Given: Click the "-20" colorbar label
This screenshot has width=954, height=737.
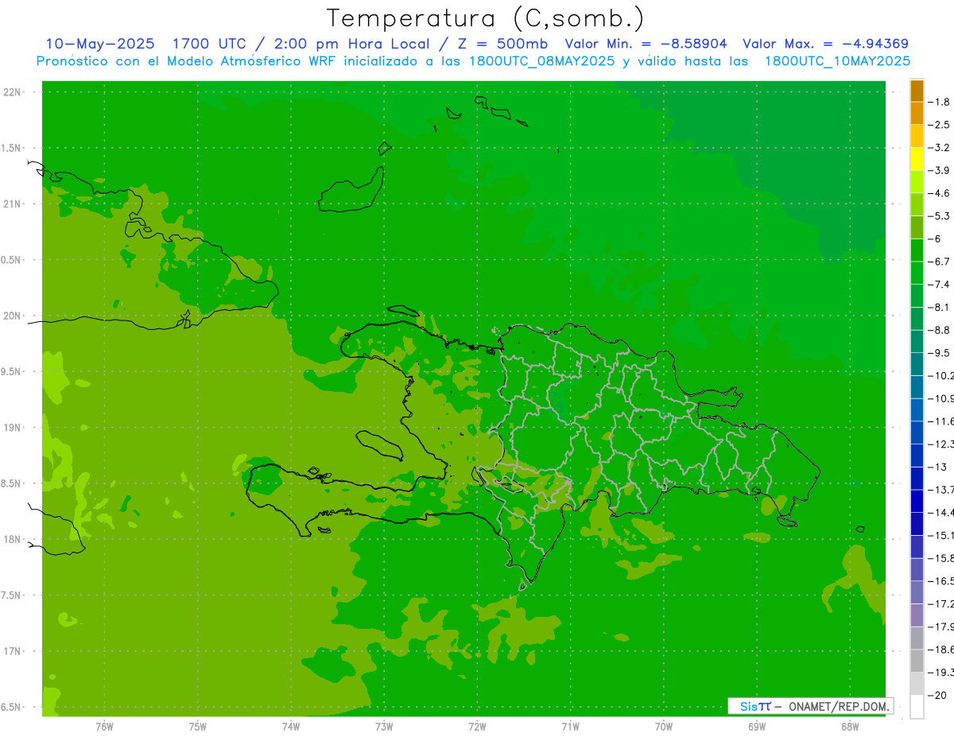Looking at the screenshot, I should [937, 695].
